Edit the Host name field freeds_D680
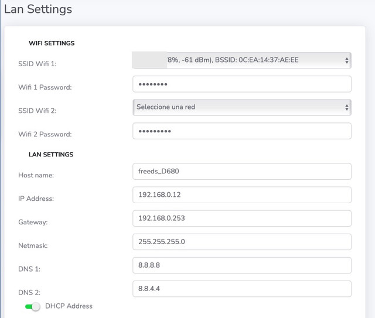 click(x=242, y=172)
